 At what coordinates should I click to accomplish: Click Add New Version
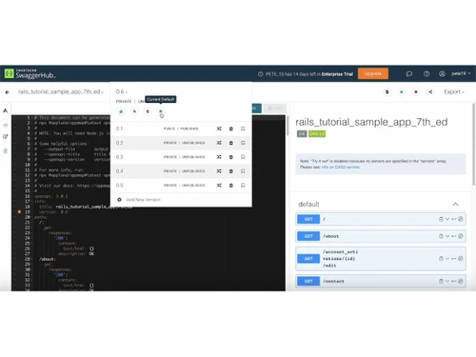point(144,200)
